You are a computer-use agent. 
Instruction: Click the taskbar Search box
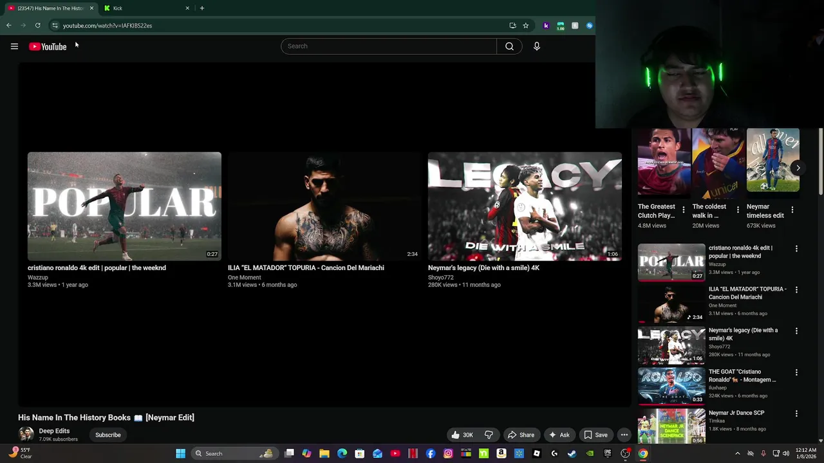(234, 453)
